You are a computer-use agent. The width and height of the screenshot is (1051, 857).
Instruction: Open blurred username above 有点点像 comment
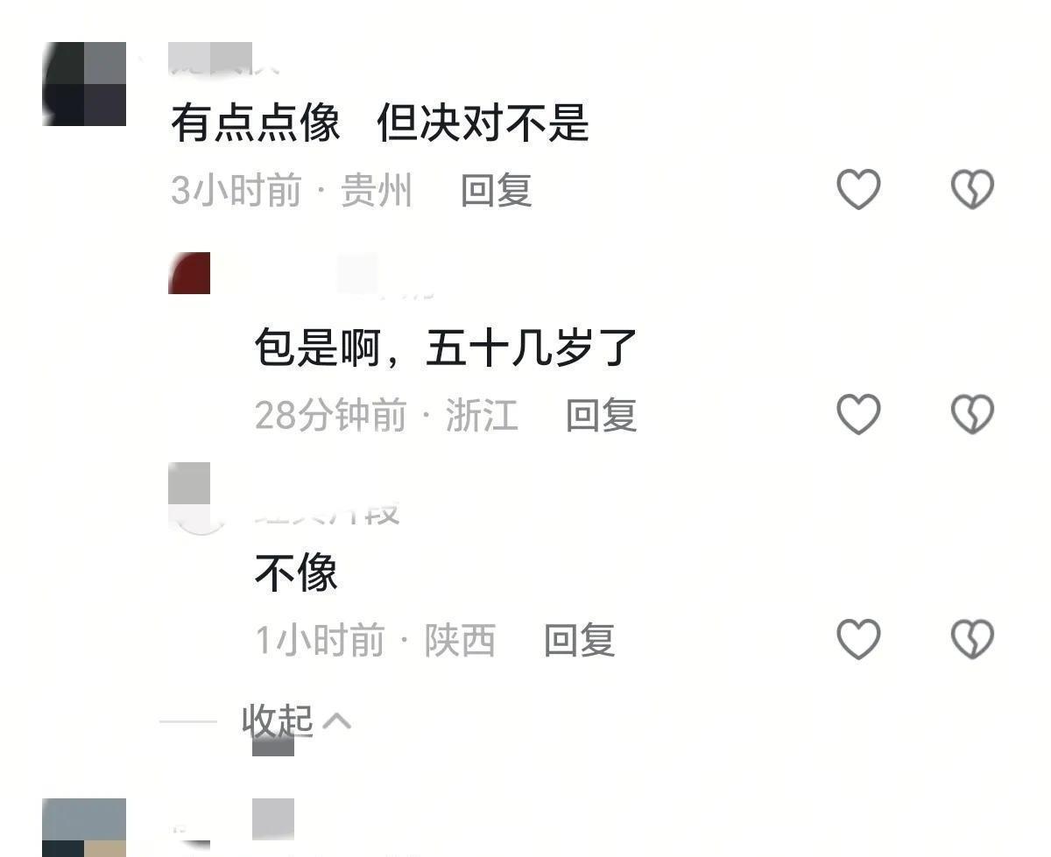(212, 59)
